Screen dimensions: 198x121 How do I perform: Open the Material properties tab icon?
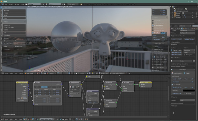point(192,28)
